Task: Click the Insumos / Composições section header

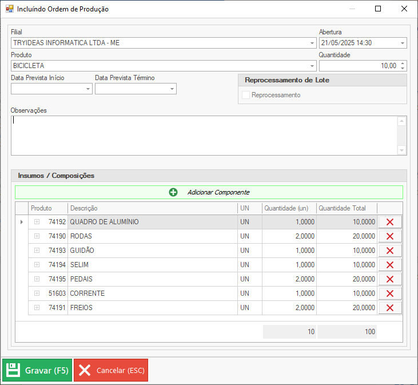Action: (x=209, y=176)
